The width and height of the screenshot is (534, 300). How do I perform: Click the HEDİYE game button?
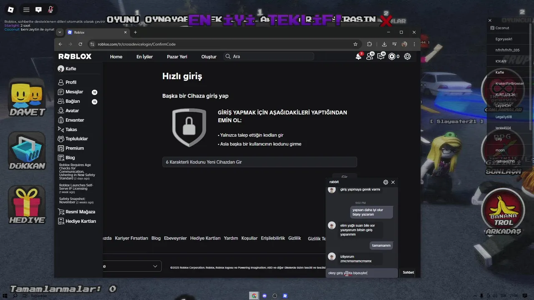tap(27, 205)
